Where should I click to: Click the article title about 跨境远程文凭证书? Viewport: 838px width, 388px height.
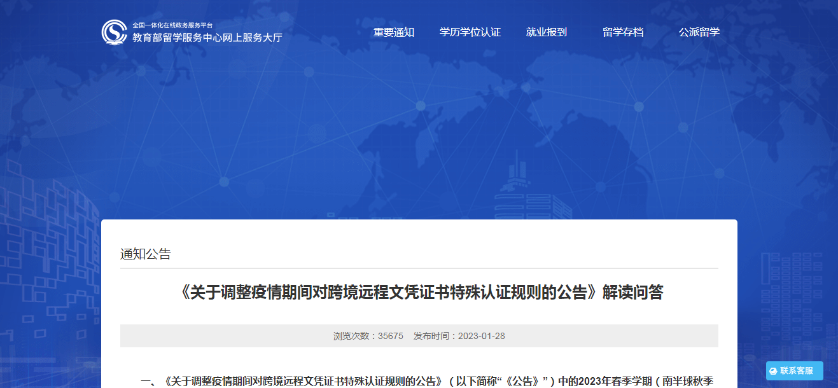coord(419,292)
